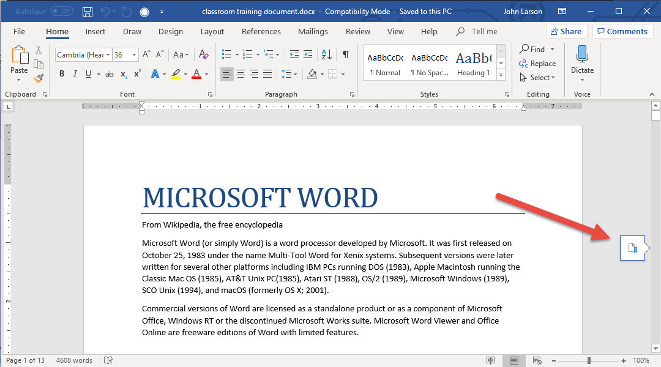The width and height of the screenshot is (661, 367).
Task: Expand the Styles gallery more arrow
Action: point(501,75)
